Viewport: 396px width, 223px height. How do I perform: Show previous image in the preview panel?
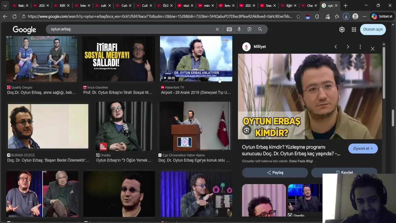click(x=336, y=47)
